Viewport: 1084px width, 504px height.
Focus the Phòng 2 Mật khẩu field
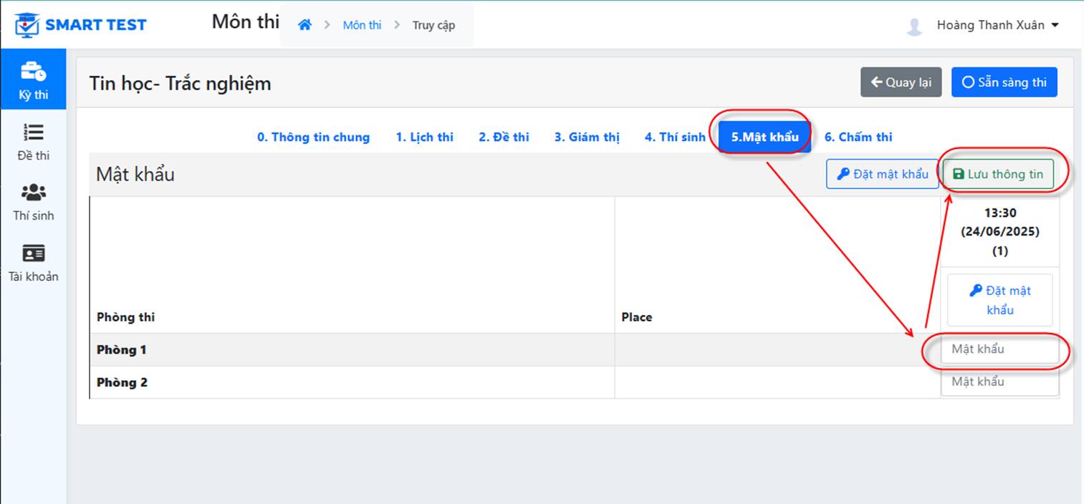1000,382
